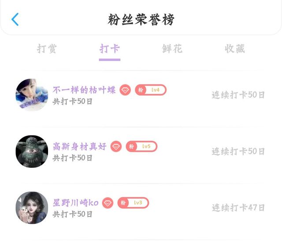Open avatar of 星野川崎ko

32,208
